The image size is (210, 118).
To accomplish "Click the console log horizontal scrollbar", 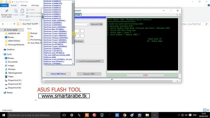I will 142,72.
